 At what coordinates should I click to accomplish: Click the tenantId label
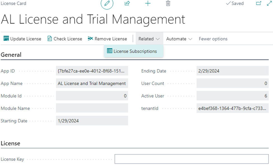click(150, 108)
